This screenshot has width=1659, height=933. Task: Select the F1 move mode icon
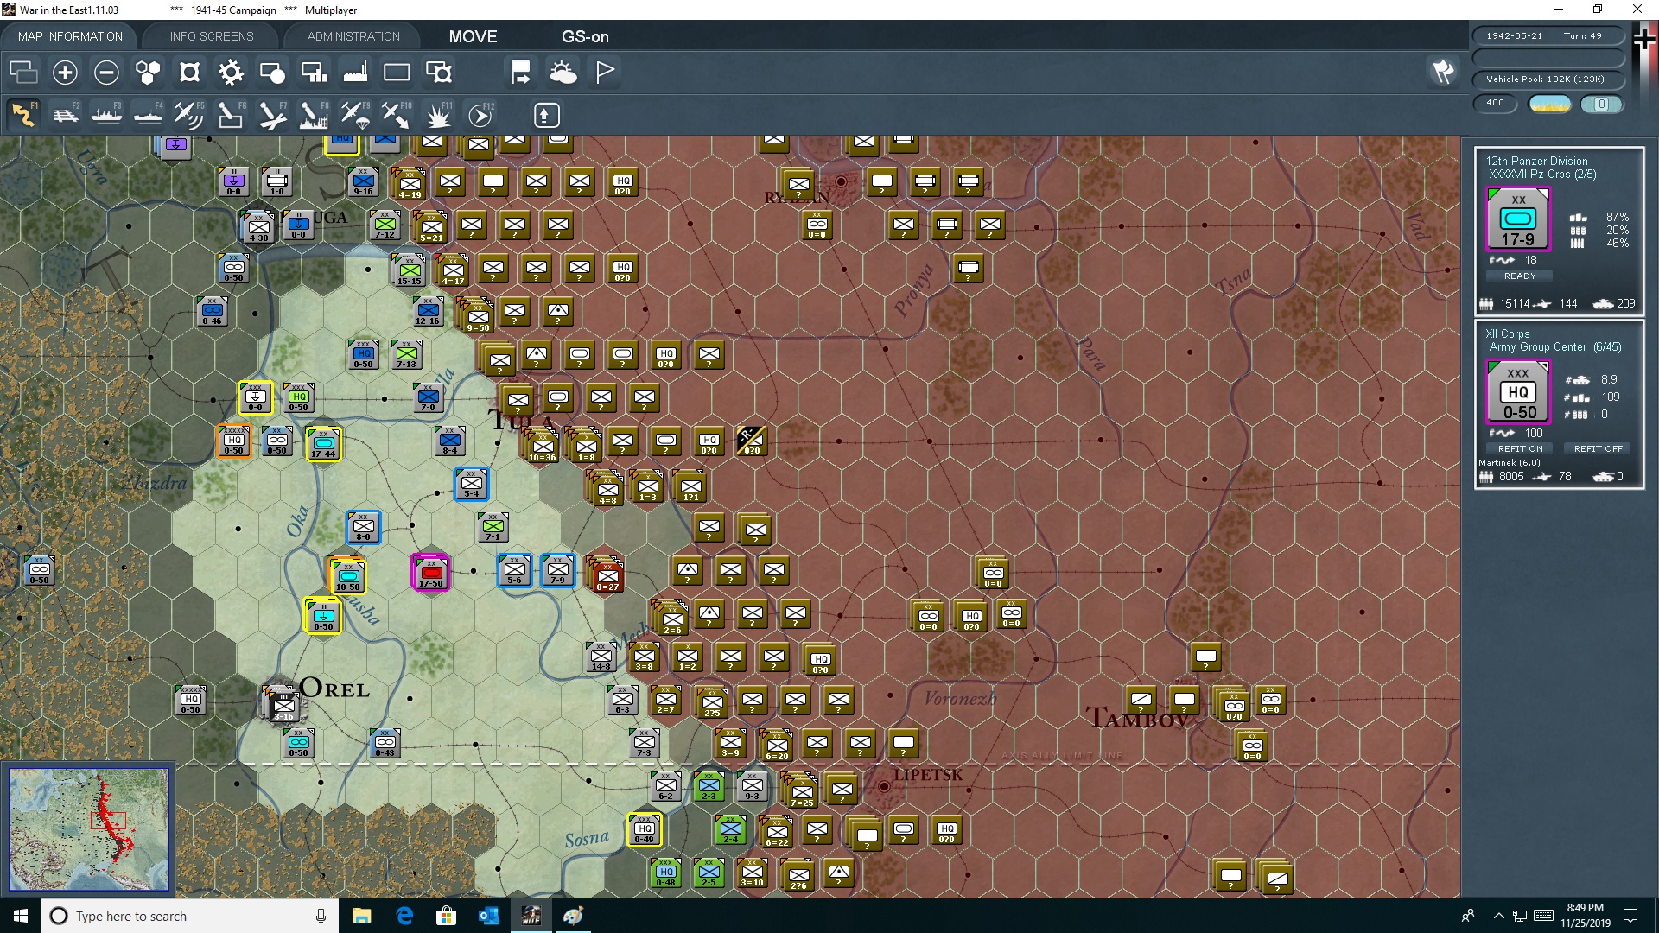[x=23, y=115]
